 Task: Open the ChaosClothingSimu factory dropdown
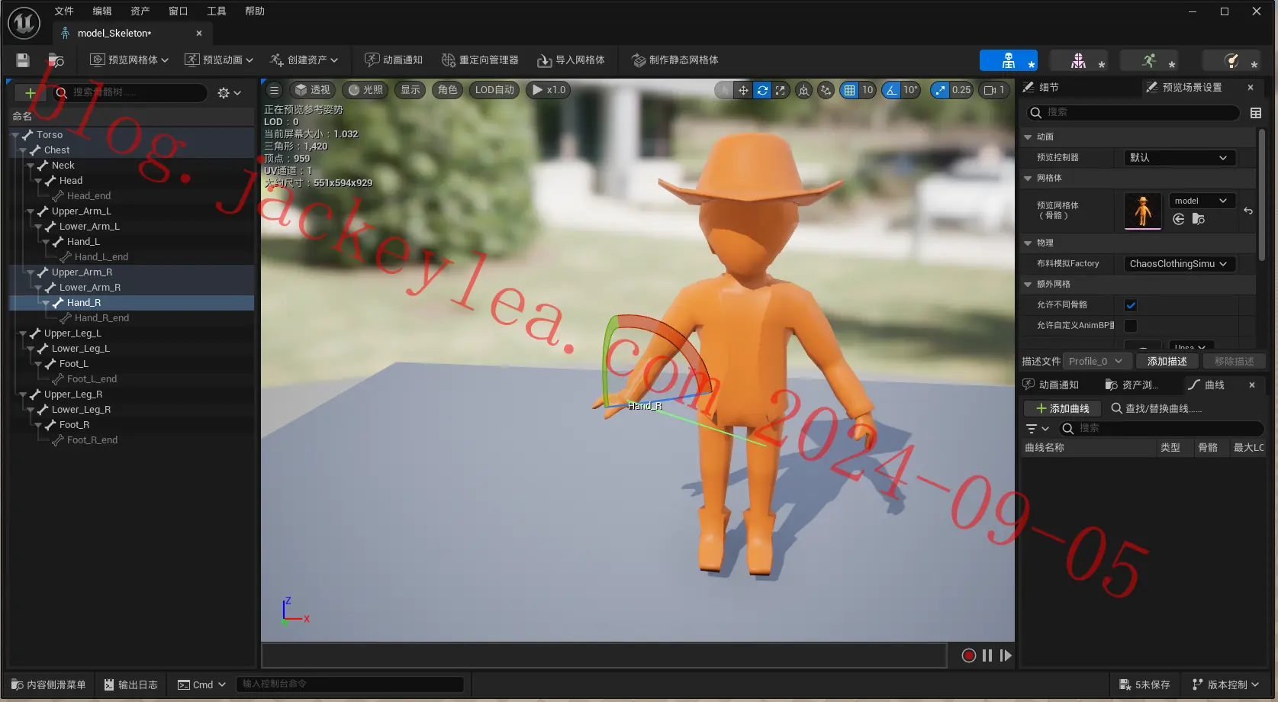1180,264
